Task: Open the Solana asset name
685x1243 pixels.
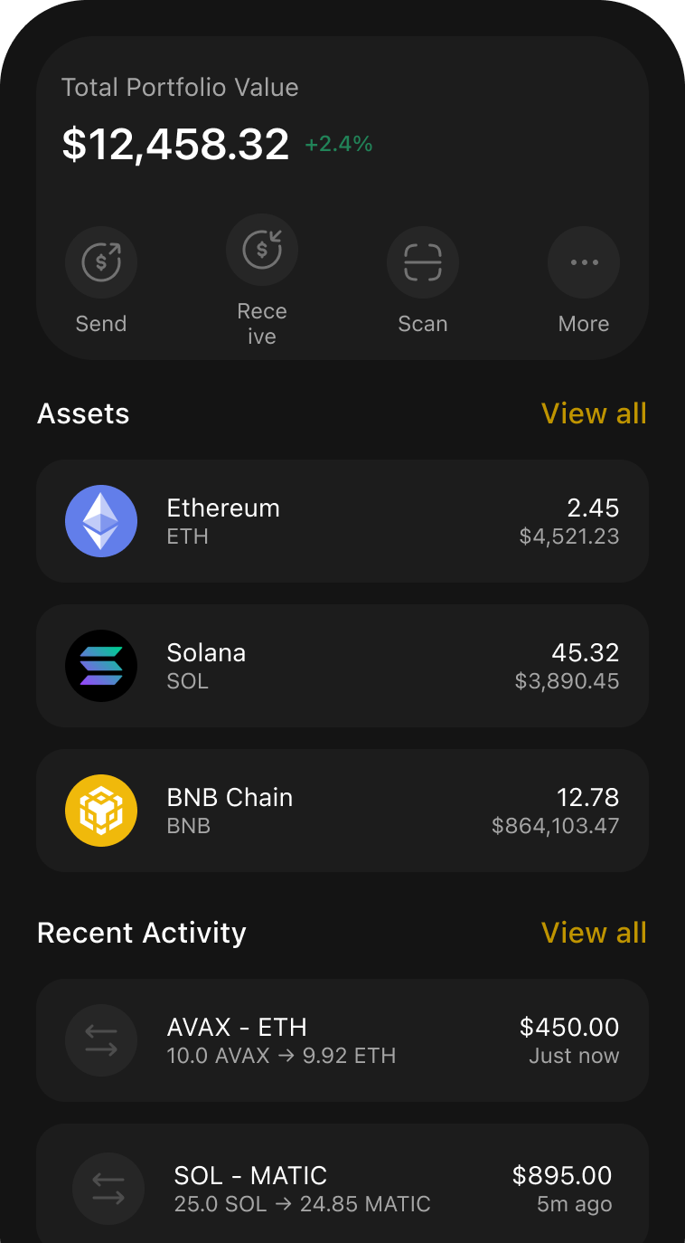Action: [206, 653]
